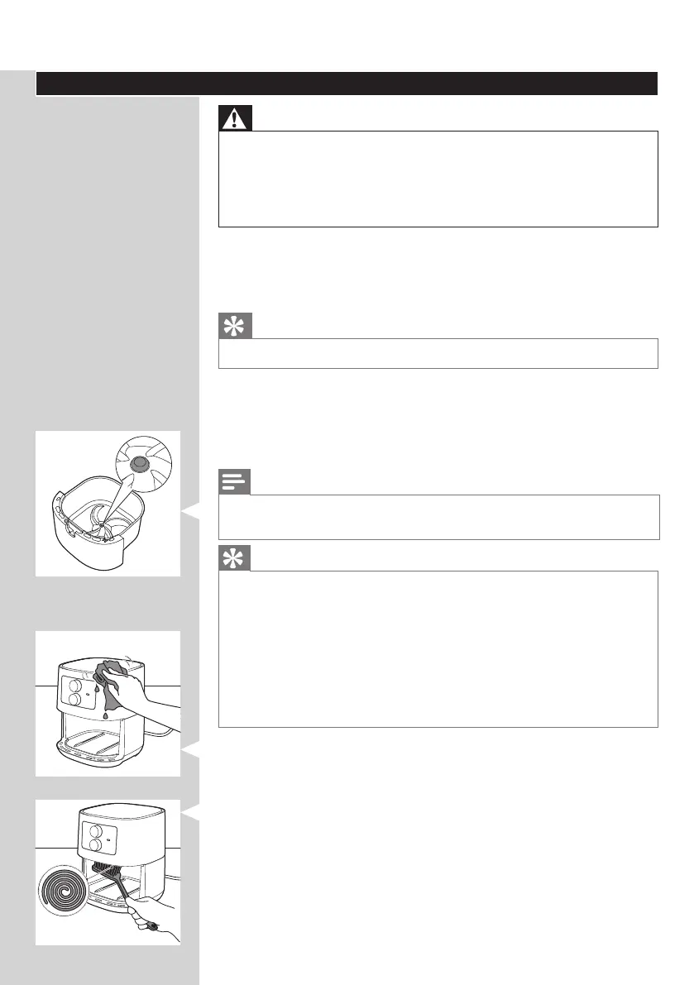
Task: Click the pointer triangle beside the basket illustration
Action: (190, 511)
